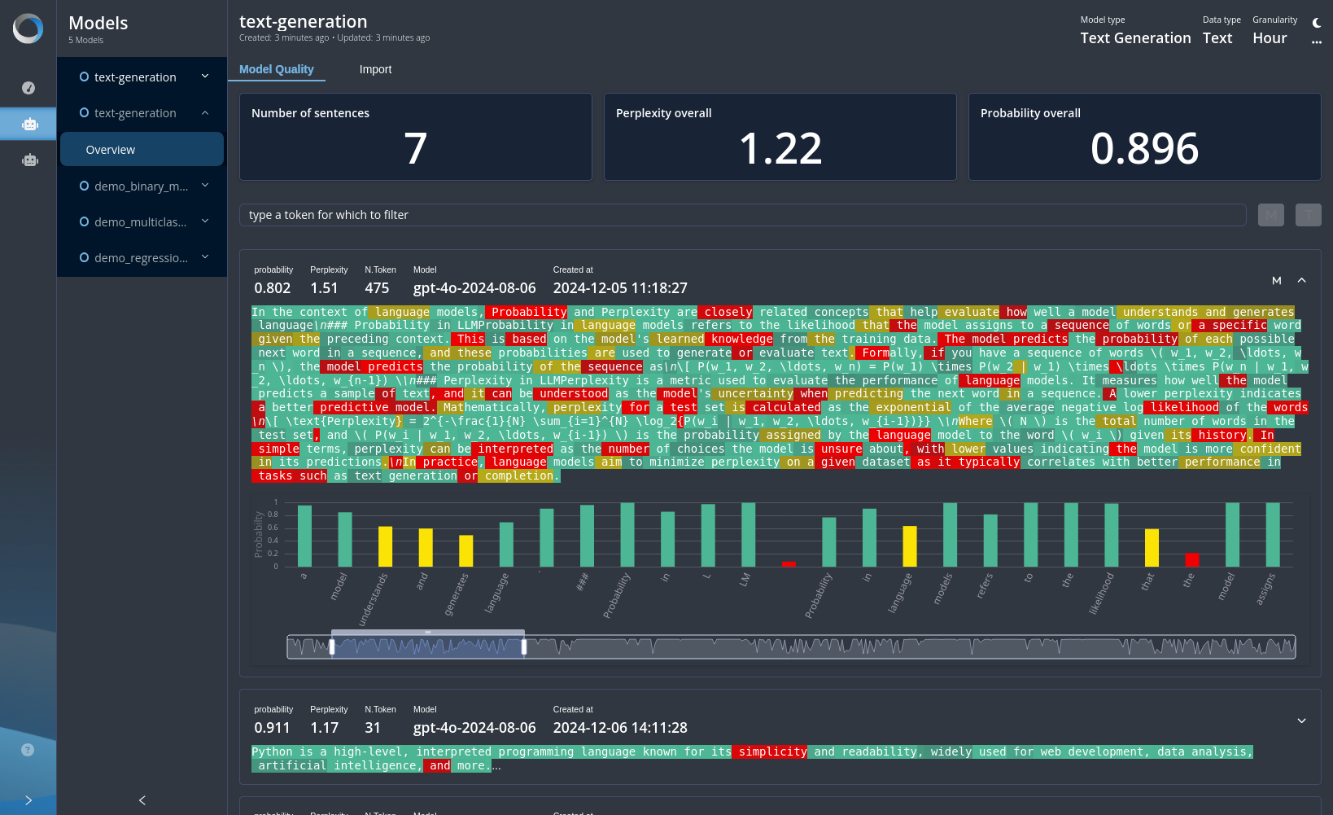Click Model type value Text Generation

pyautogui.click(x=1135, y=38)
